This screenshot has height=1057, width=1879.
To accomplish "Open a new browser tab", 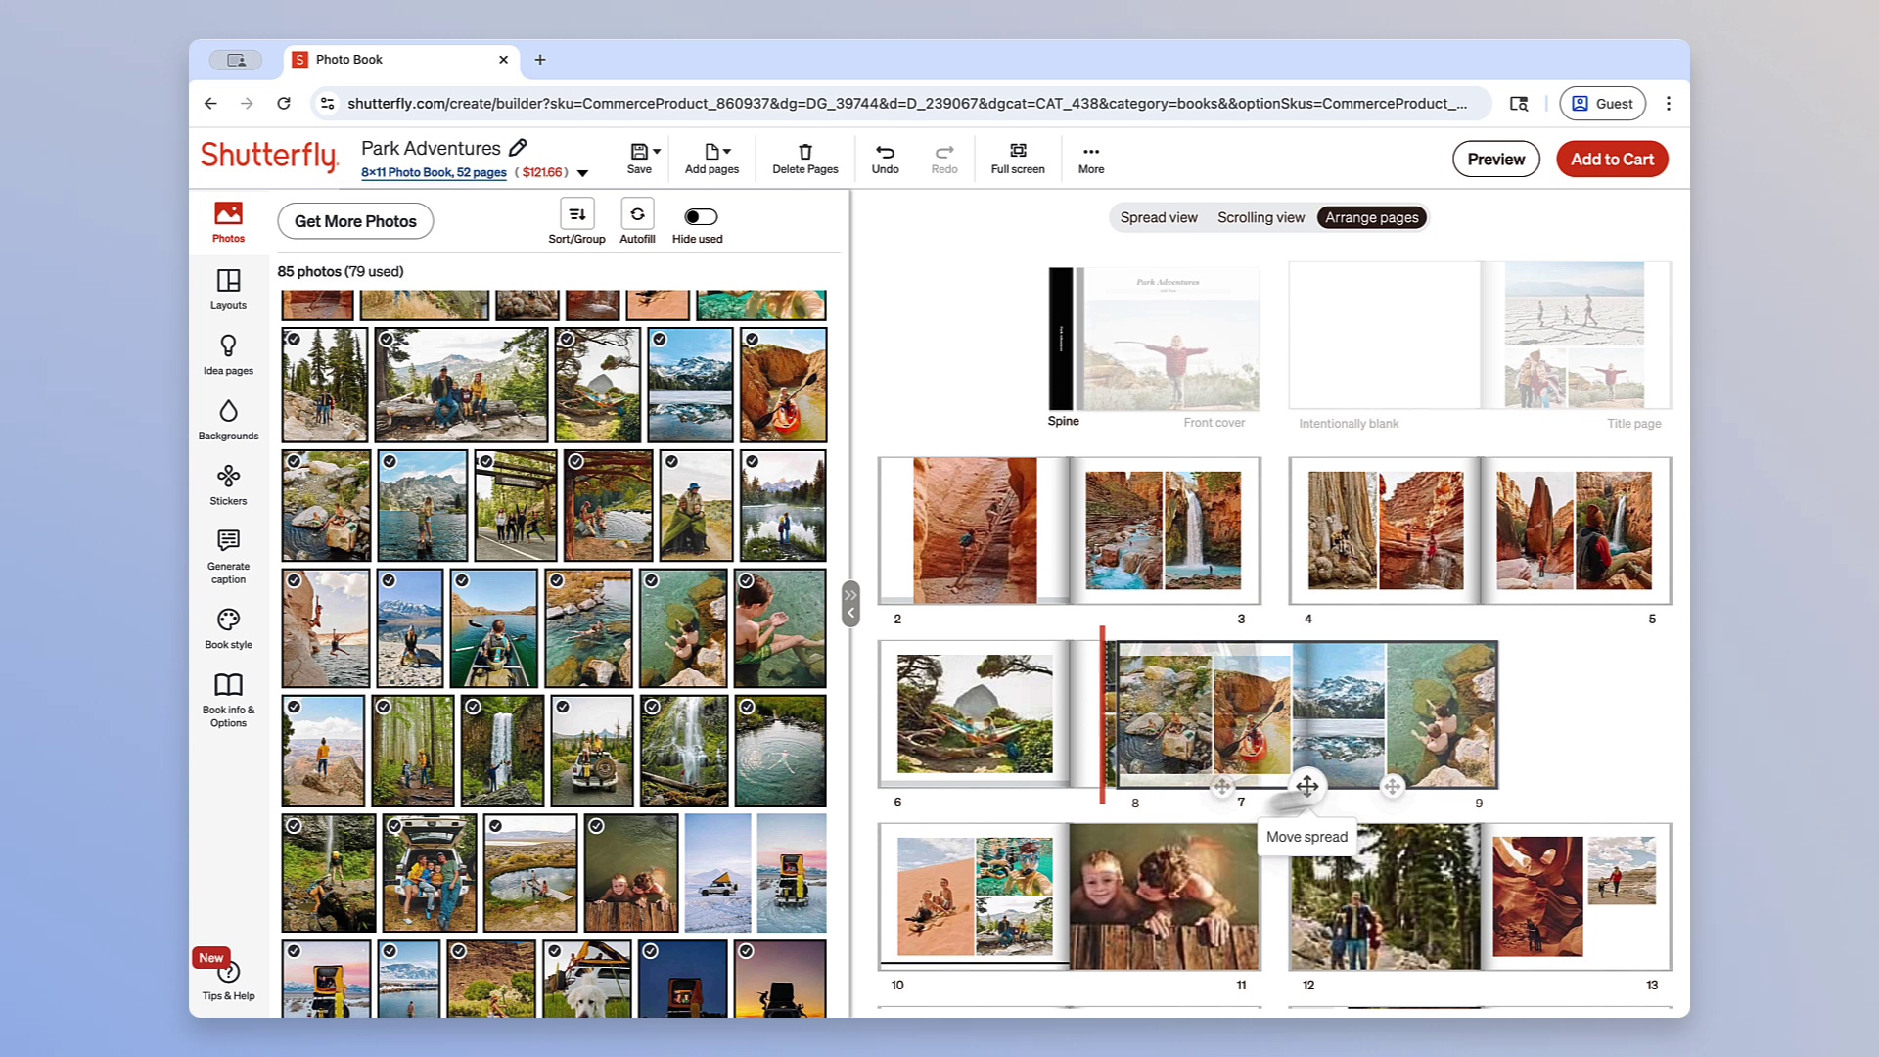I will [540, 60].
